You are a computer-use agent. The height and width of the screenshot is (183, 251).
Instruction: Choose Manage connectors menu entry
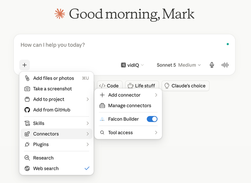click(x=128, y=105)
